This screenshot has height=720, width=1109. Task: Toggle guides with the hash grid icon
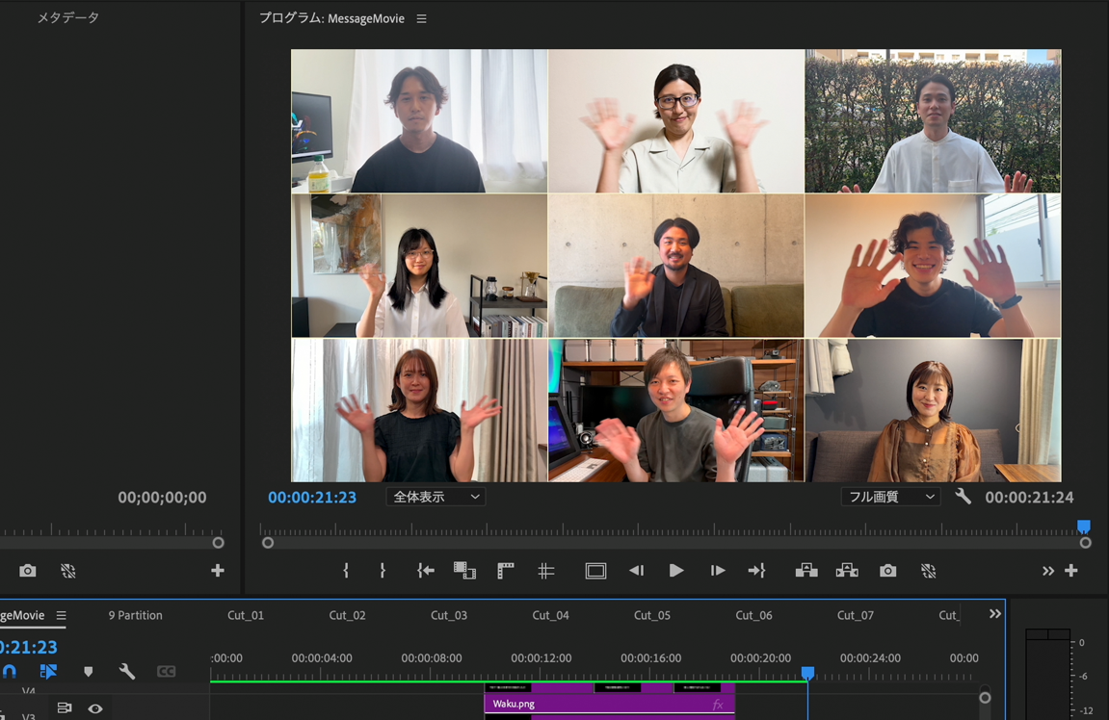pos(546,570)
